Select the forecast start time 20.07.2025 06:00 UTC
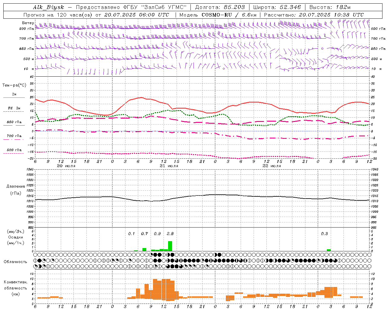387x309 pixels. [136, 15]
